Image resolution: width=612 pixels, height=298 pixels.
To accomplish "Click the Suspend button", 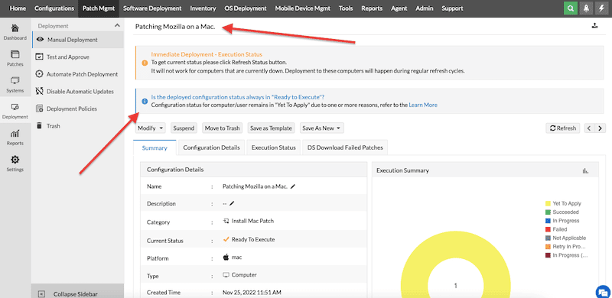I will point(184,128).
